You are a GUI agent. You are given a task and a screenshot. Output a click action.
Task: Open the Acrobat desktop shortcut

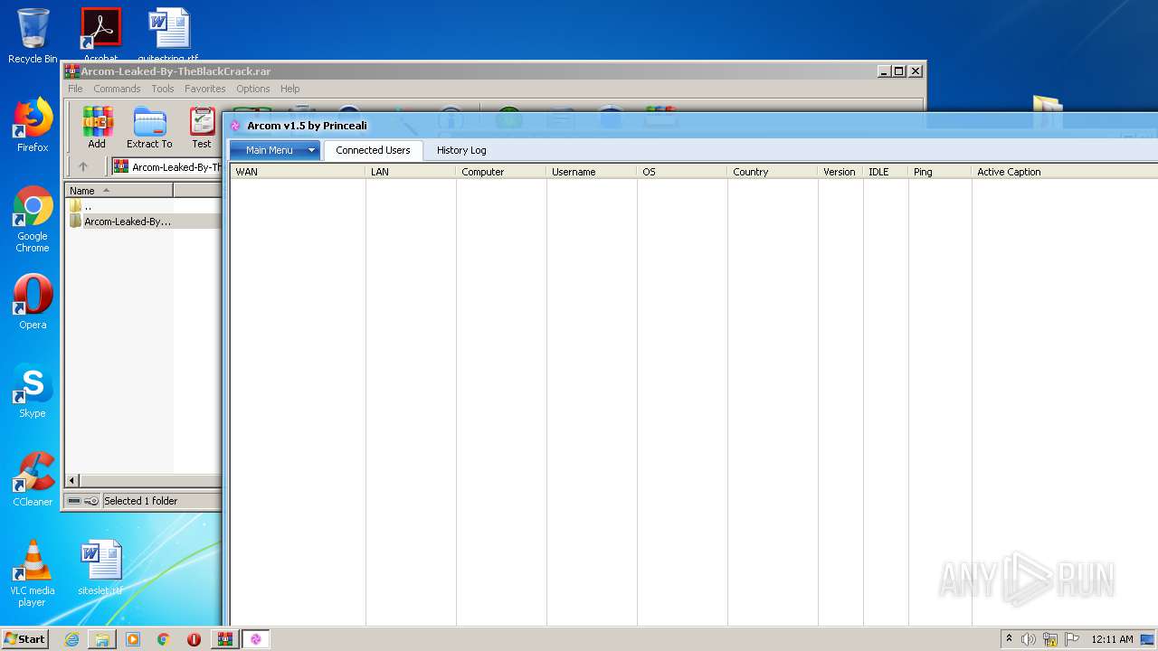coord(100,34)
